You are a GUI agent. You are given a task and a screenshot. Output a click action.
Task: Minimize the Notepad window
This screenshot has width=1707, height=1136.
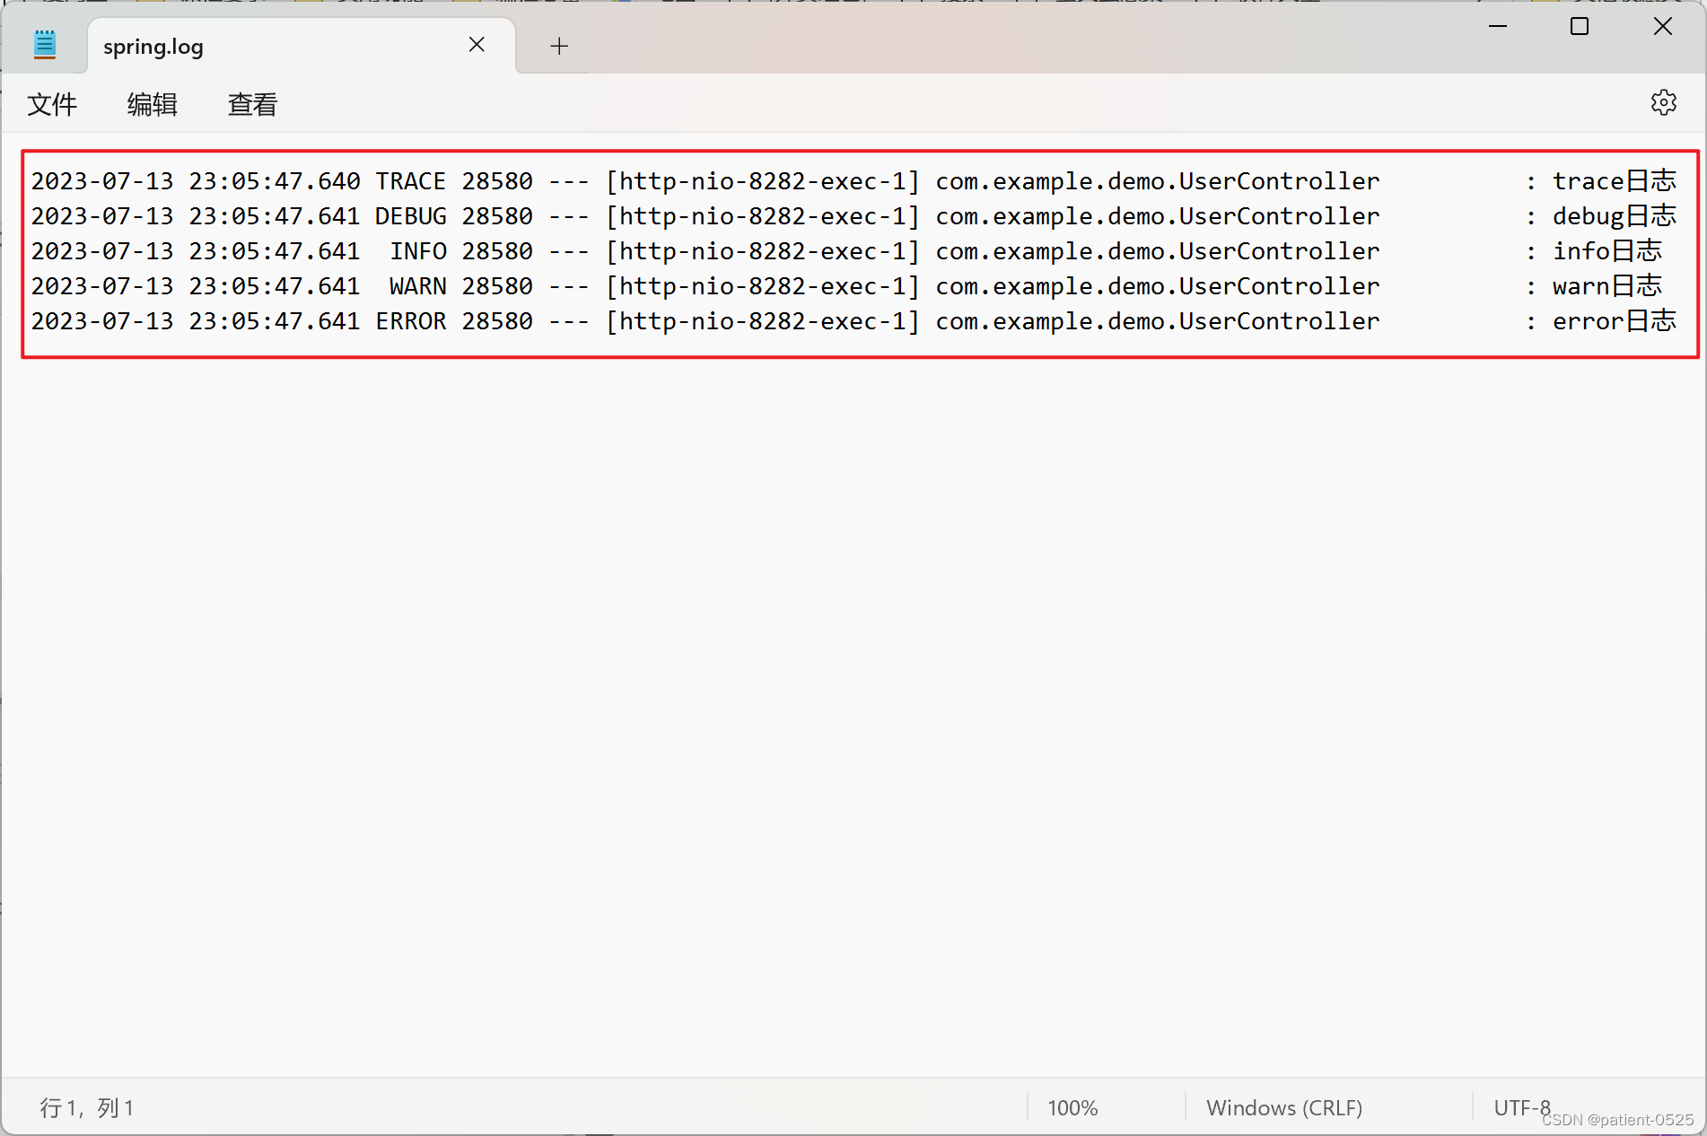coord(1497,26)
